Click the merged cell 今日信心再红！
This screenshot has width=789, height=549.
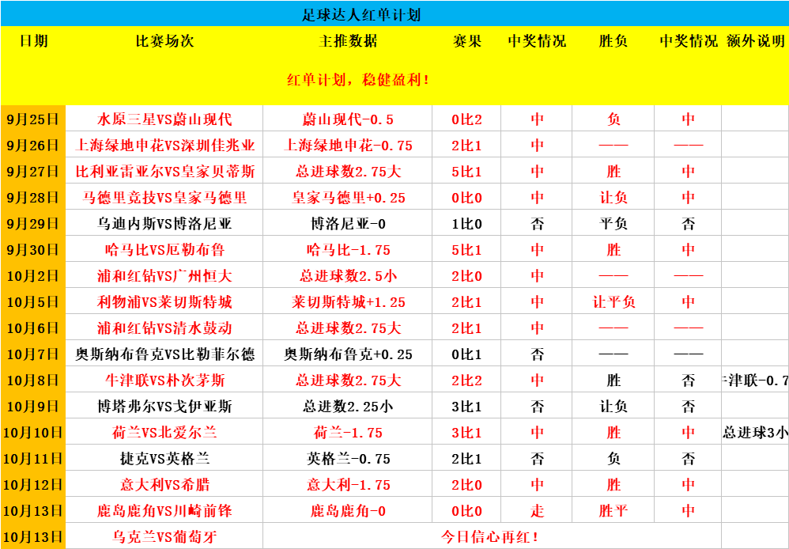pyautogui.click(x=492, y=537)
